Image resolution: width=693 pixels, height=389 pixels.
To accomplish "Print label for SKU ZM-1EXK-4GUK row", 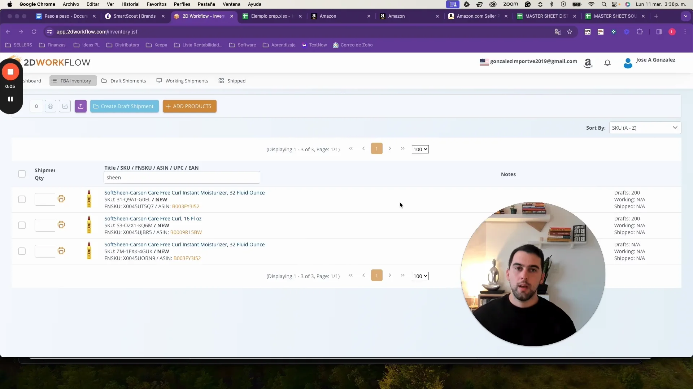I will pyautogui.click(x=61, y=251).
